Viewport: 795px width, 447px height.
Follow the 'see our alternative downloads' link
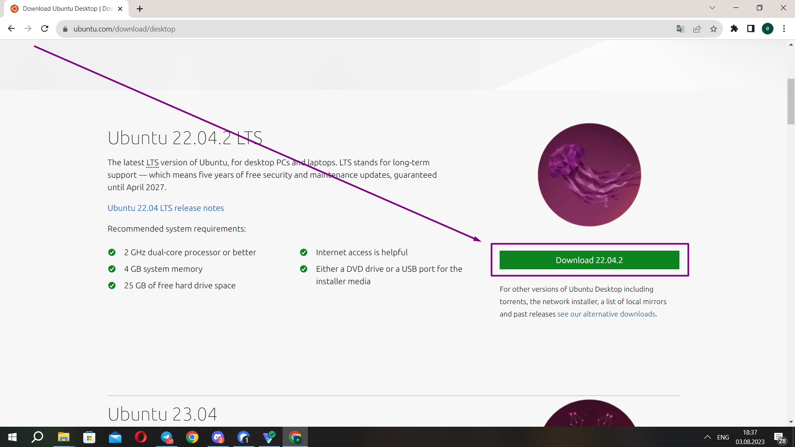coord(606,314)
